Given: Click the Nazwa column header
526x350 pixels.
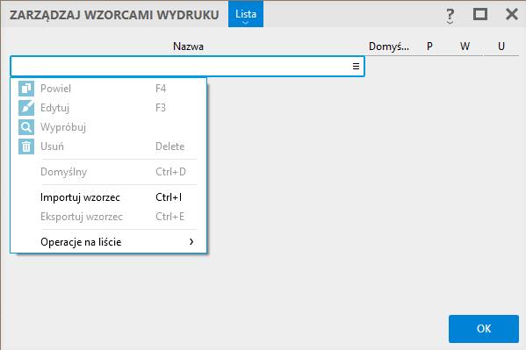Looking at the screenshot, I should coord(188,46).
